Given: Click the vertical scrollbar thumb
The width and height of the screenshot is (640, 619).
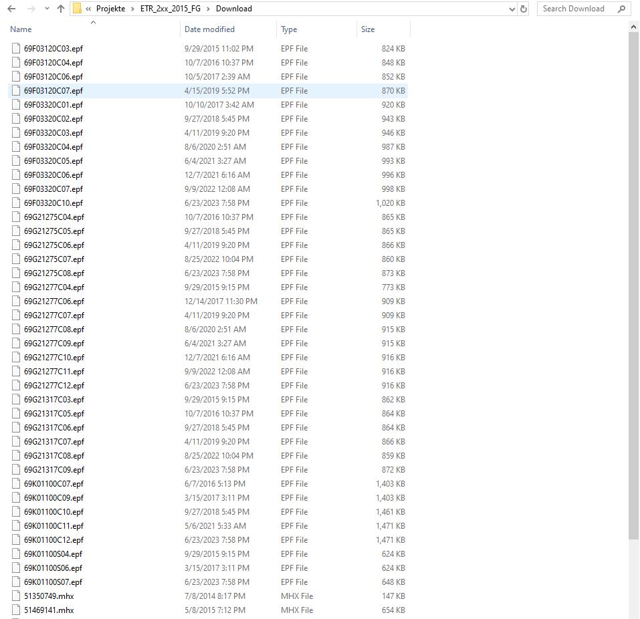Looking at the screenshot, I should pos(633,285).
